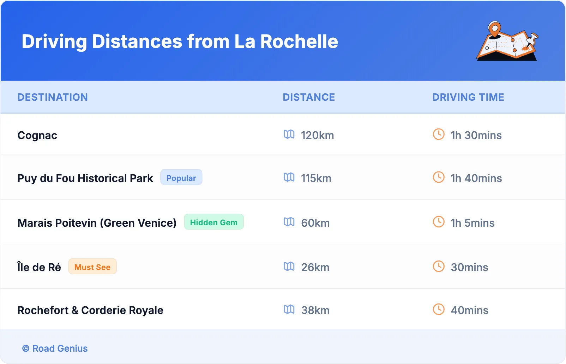
Task: Open the Road Genius copyright link
Action: coord(55,349)
